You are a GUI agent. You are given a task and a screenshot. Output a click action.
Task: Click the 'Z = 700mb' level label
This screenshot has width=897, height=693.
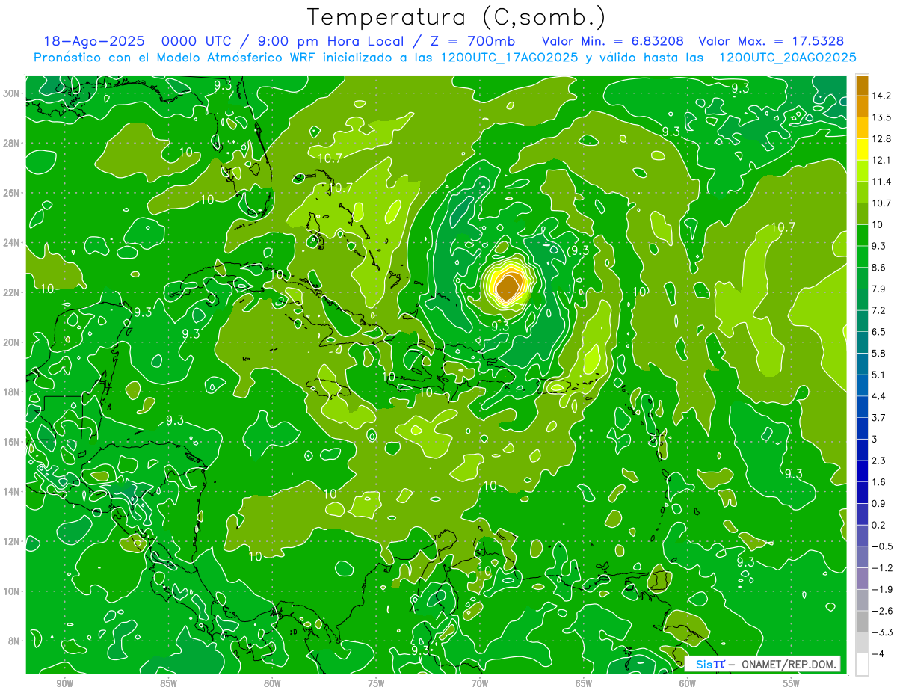coord(472,41)
